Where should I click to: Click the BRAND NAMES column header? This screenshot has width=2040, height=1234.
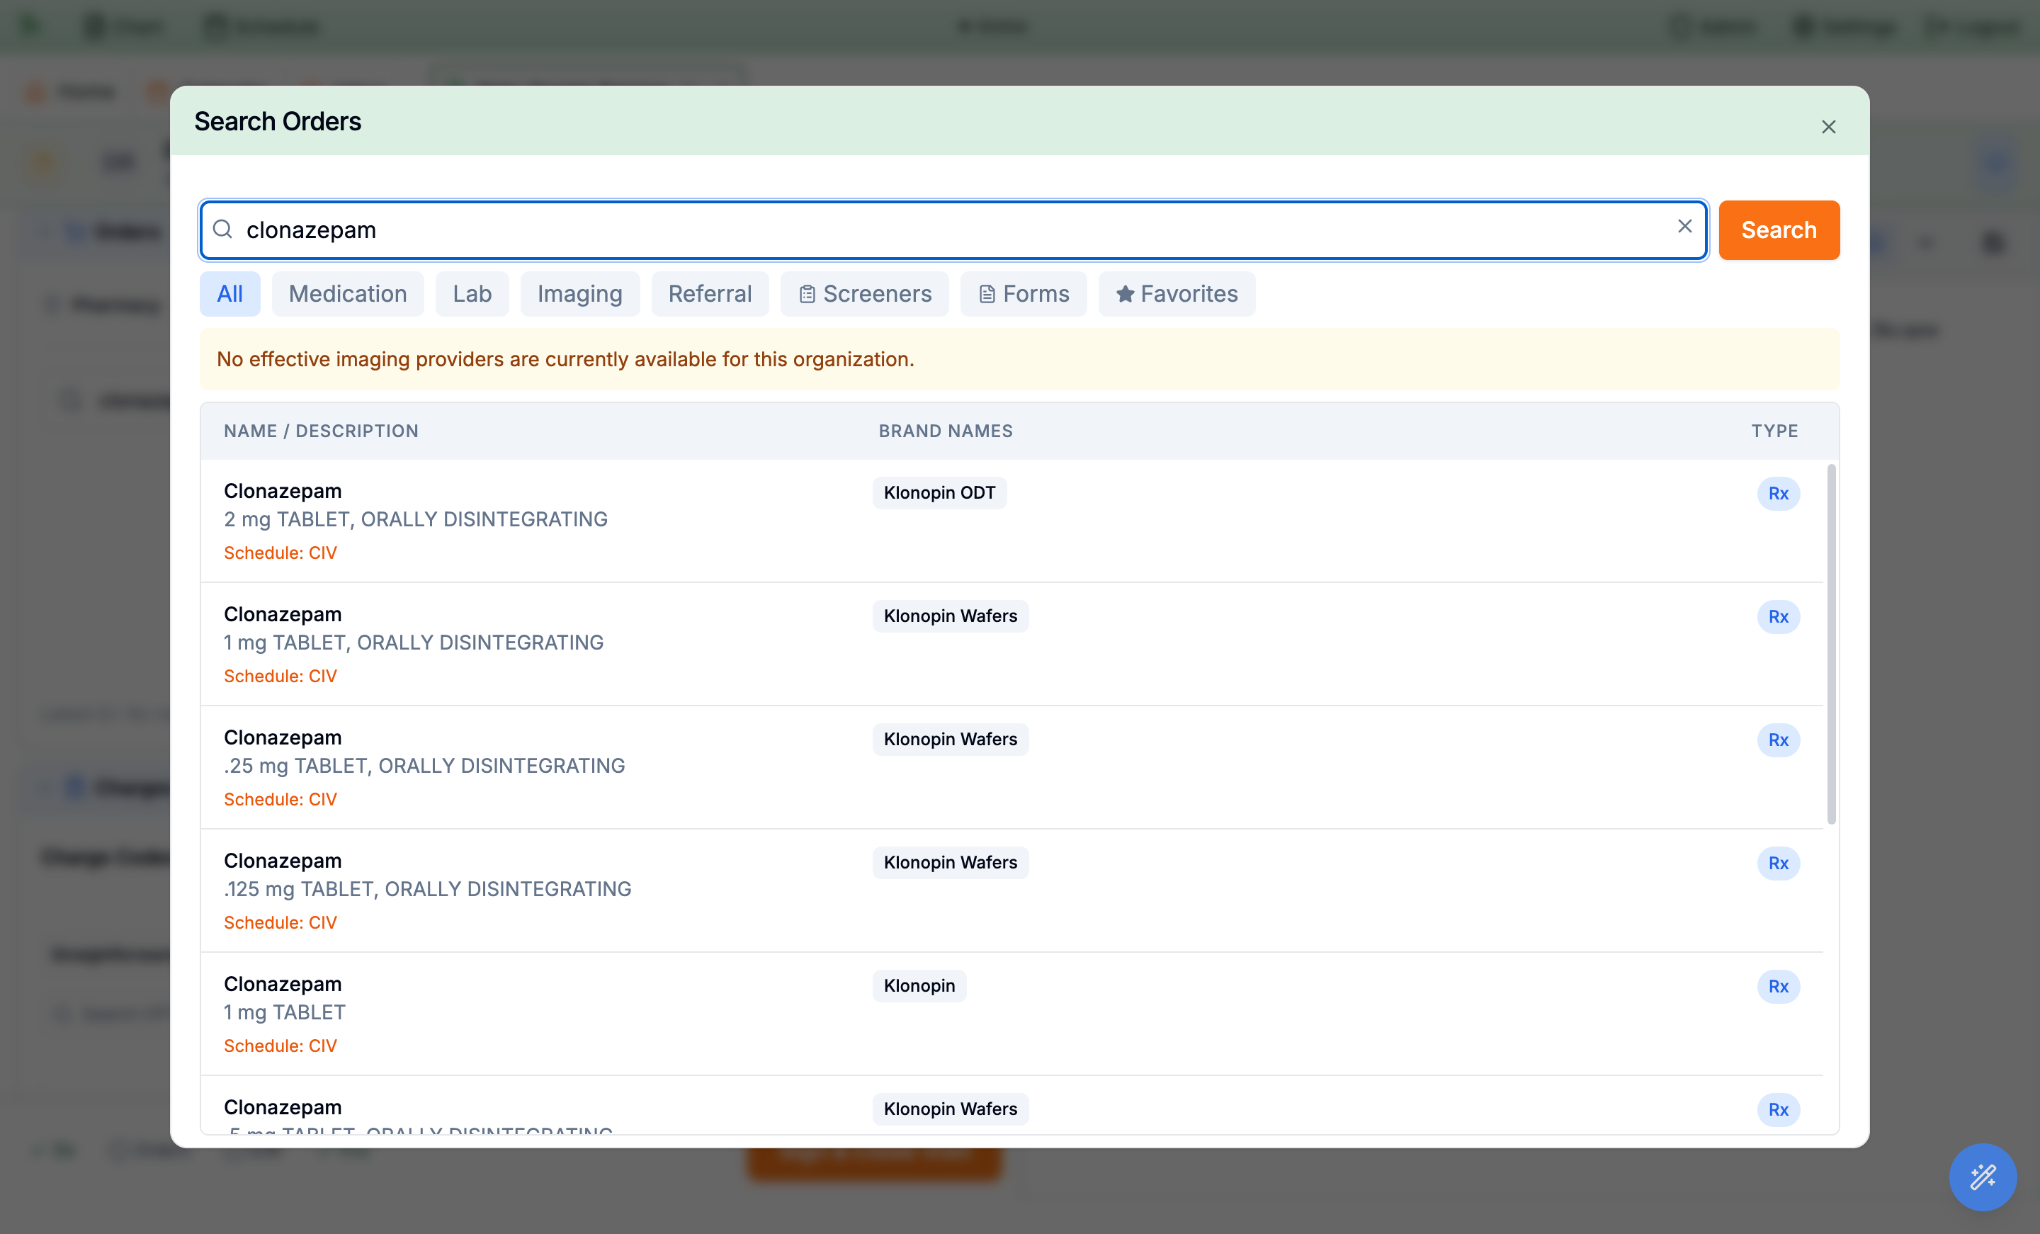(946, 431)
